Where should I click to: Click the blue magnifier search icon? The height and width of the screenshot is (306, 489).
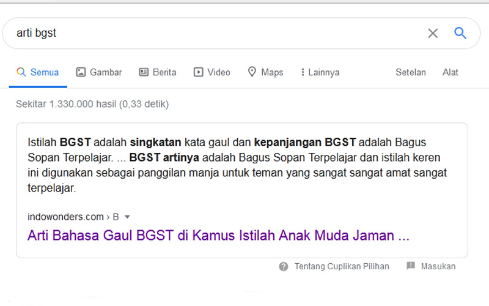[x=460, y=33]
